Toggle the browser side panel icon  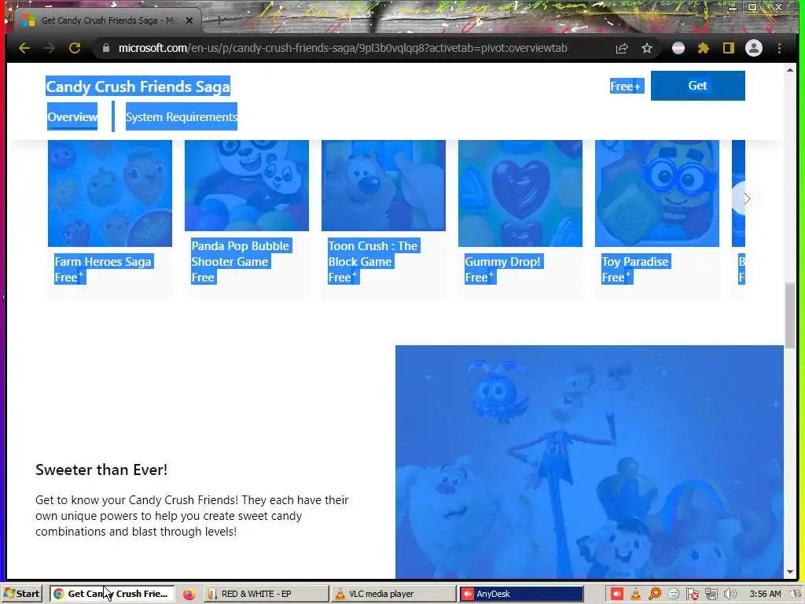coord(729,48)
